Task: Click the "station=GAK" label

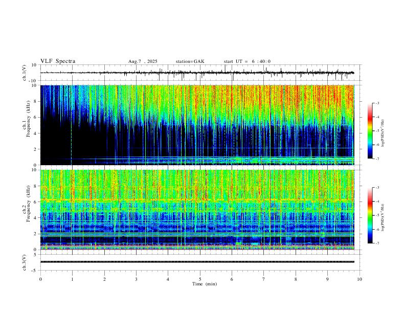Action: (x=190, y=61)
